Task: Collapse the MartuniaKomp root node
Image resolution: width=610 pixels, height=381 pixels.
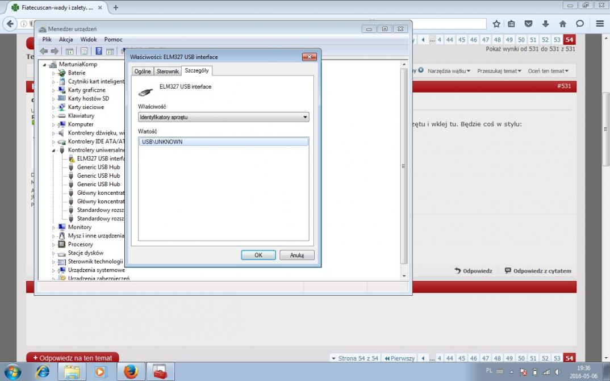Action: (44, 65)
